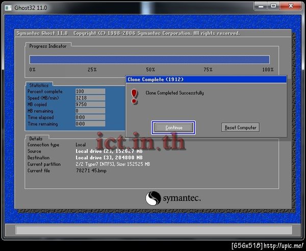Viewport: 306px width, 251px height.
Task: Click the full progress indicator bar
Action: click(x=149, y=60)
